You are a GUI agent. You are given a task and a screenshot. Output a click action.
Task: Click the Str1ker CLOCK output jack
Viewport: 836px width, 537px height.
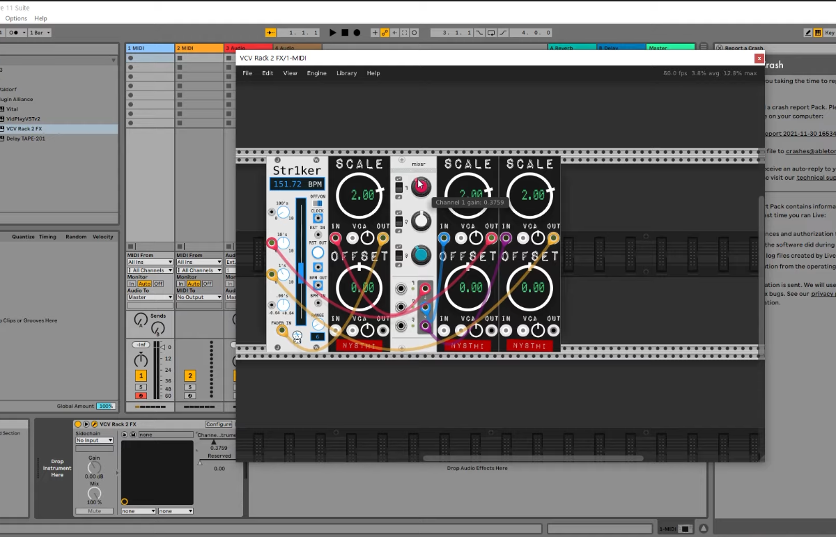318,218
